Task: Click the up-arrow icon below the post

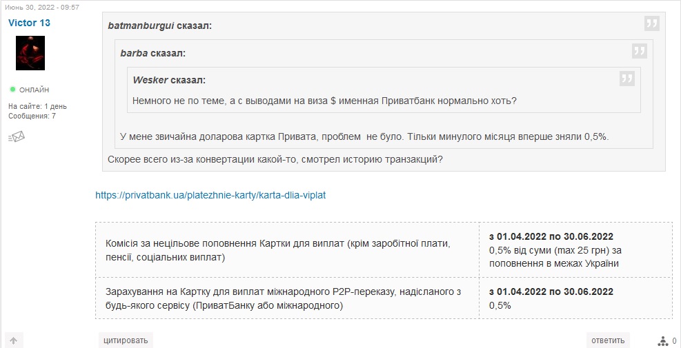Action: click(14, 340)
